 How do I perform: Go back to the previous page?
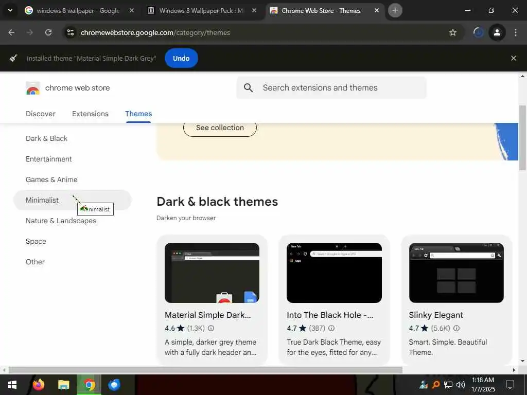[11, 32]
